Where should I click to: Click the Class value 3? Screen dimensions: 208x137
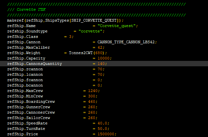point(70,37)
